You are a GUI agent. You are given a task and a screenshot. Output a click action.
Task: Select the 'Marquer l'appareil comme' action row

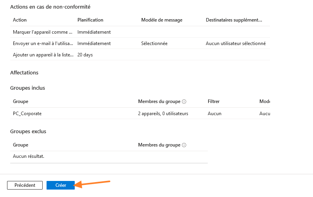43,32
